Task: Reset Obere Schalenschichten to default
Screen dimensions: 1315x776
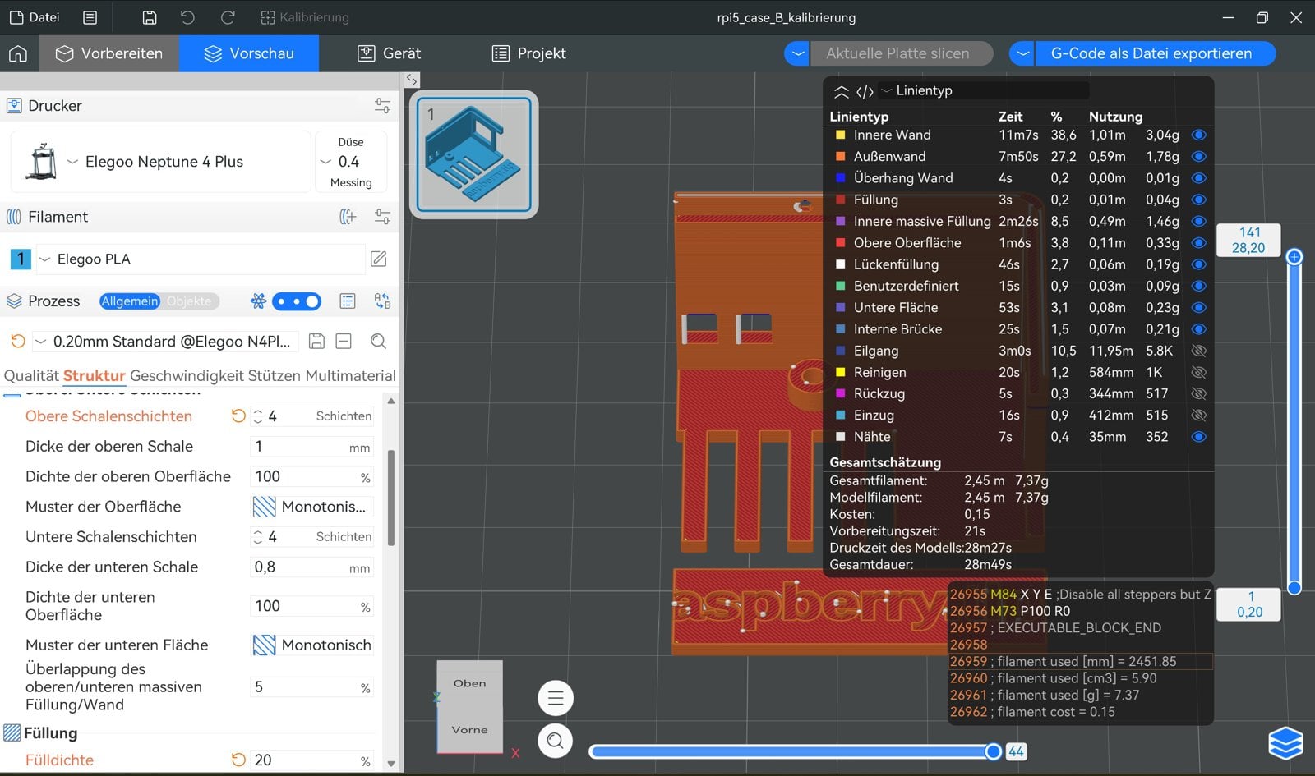Action: click(x=238, y=416)
